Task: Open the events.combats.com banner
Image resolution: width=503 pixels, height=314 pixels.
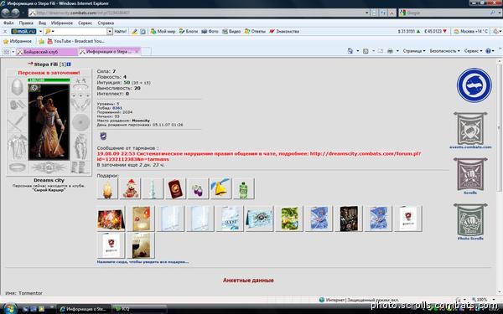Action: coord(470,131)
